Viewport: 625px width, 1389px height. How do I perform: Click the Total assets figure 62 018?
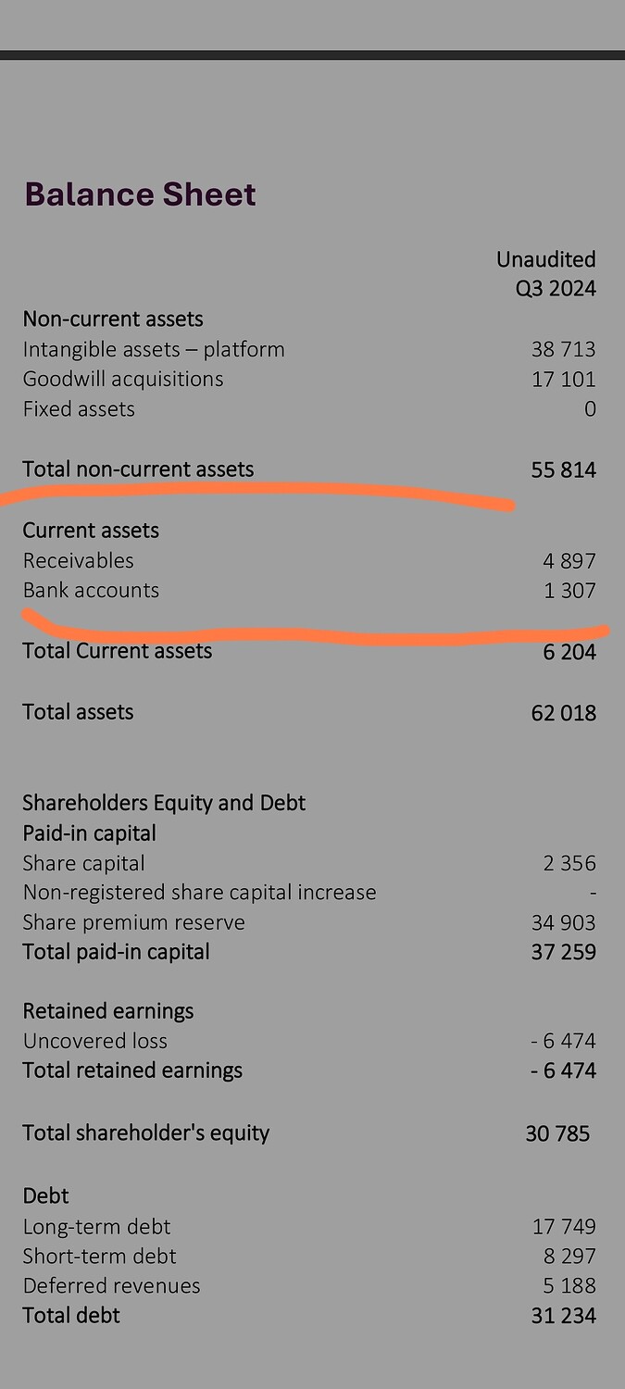click(564, 713)
